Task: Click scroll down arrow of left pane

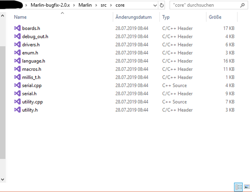Action: tap(2, 179)
